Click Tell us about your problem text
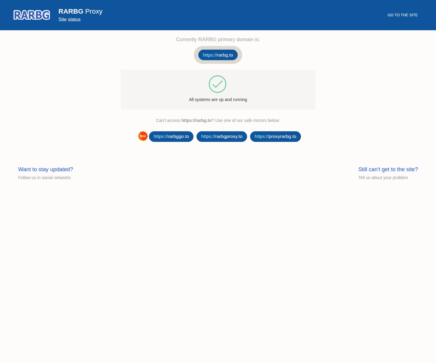The height and width of the screenshot is (363, 436). pos(383,178)
